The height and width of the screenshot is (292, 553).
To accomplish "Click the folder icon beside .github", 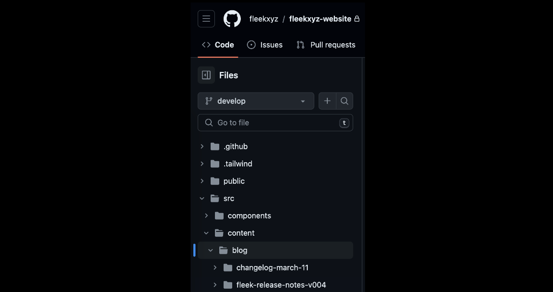I will (215, 146).
